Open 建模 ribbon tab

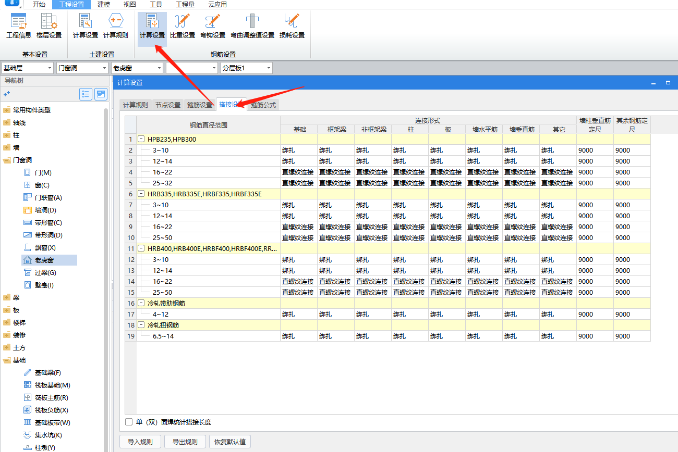pyautogui.click(x=104, y=4)
